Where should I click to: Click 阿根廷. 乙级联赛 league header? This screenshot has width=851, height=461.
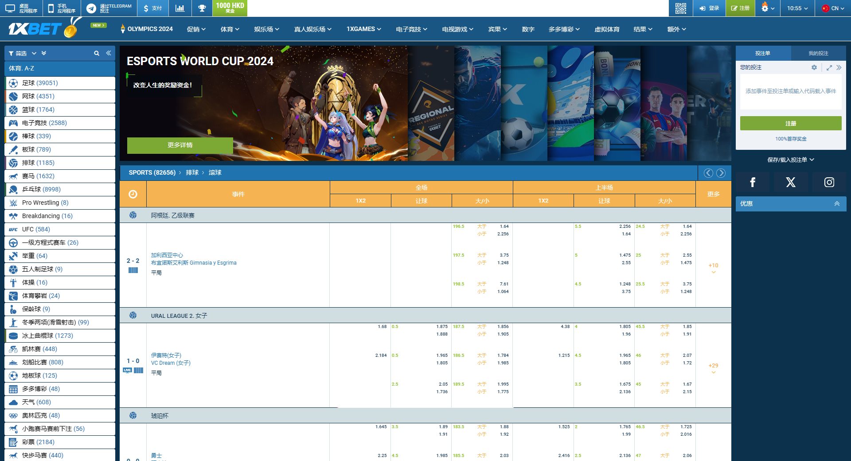click(173, 215)
